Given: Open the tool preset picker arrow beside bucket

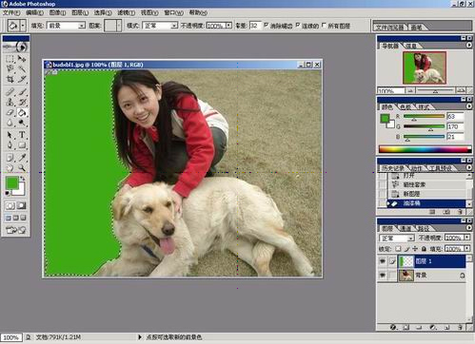Looking at the screenshot, I should [x=23, y=26].
